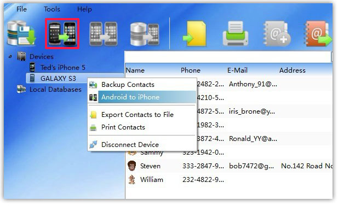
Task: Click the yellow Export to File toolbar icon
Action: tap(194, 33)
